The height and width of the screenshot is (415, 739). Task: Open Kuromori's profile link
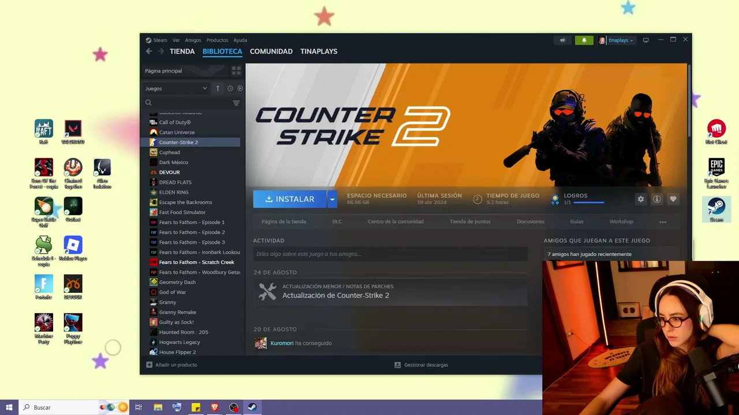[282, 343]
